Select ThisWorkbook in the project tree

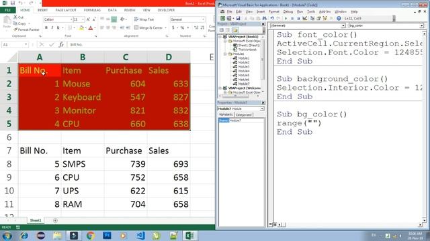pyautogui.click(x=247, y=50)
